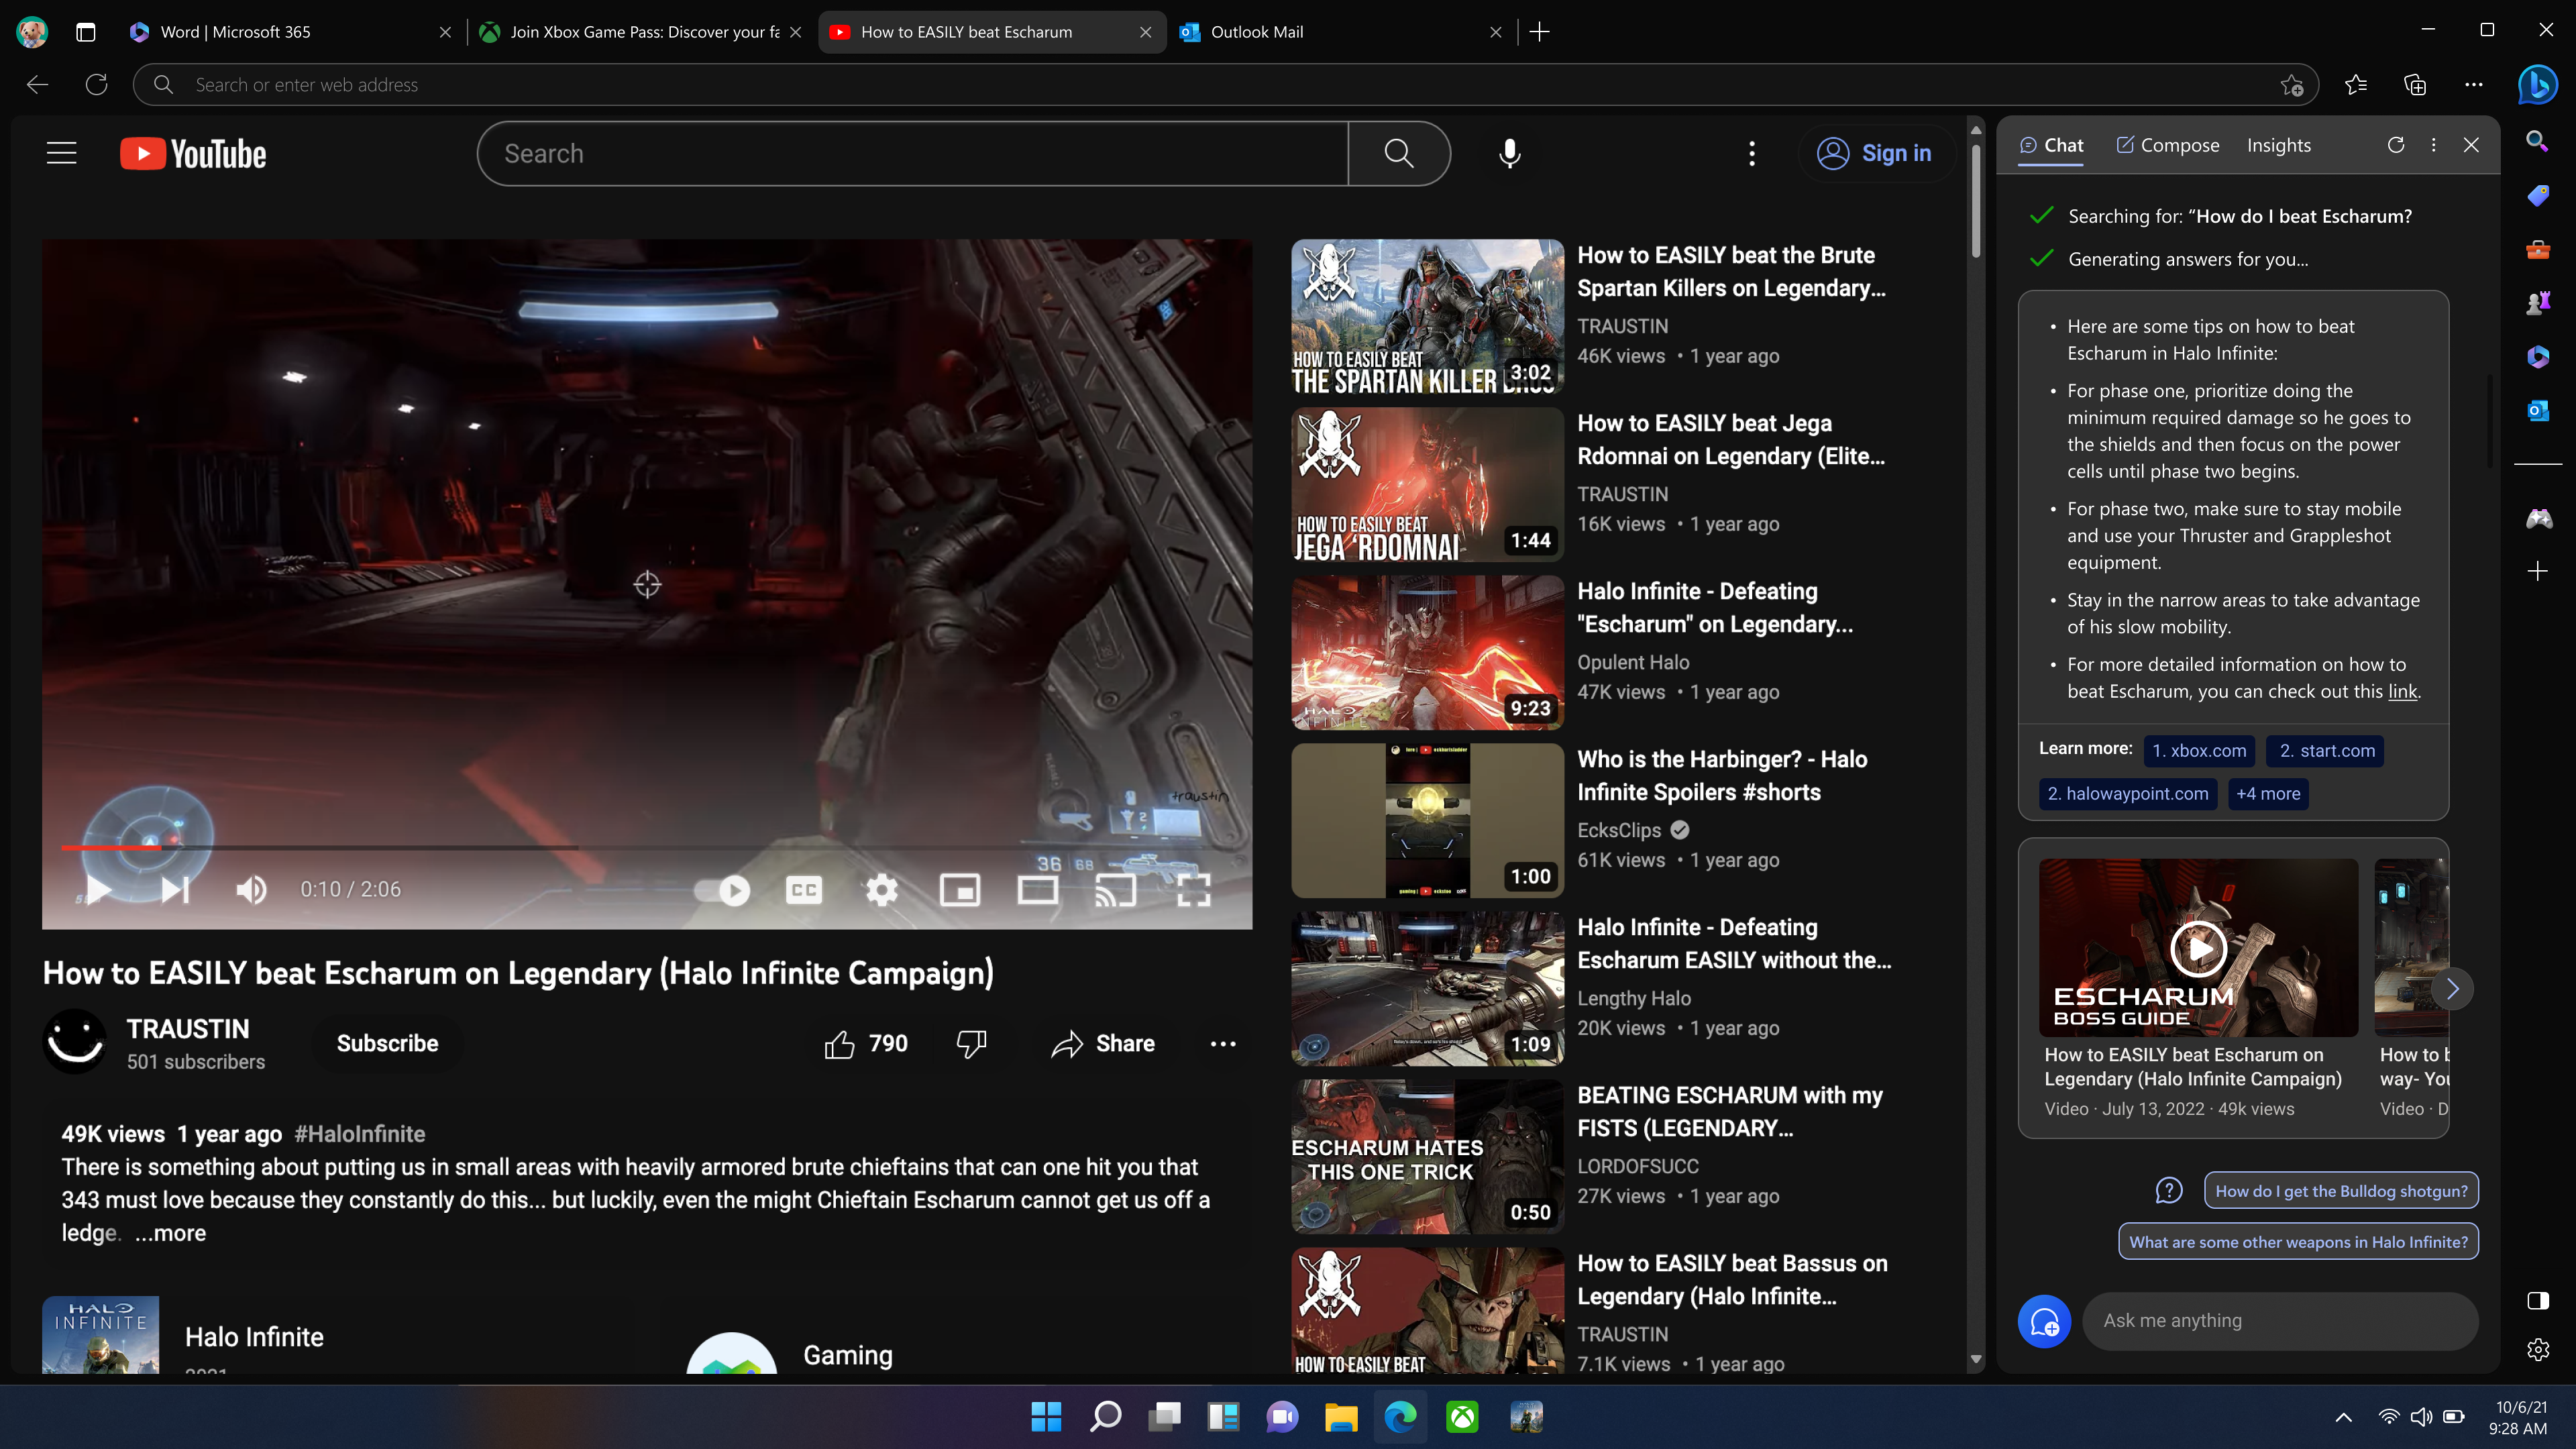Select the Insights tab in Bing sidebar

[x=2279, y=146]
